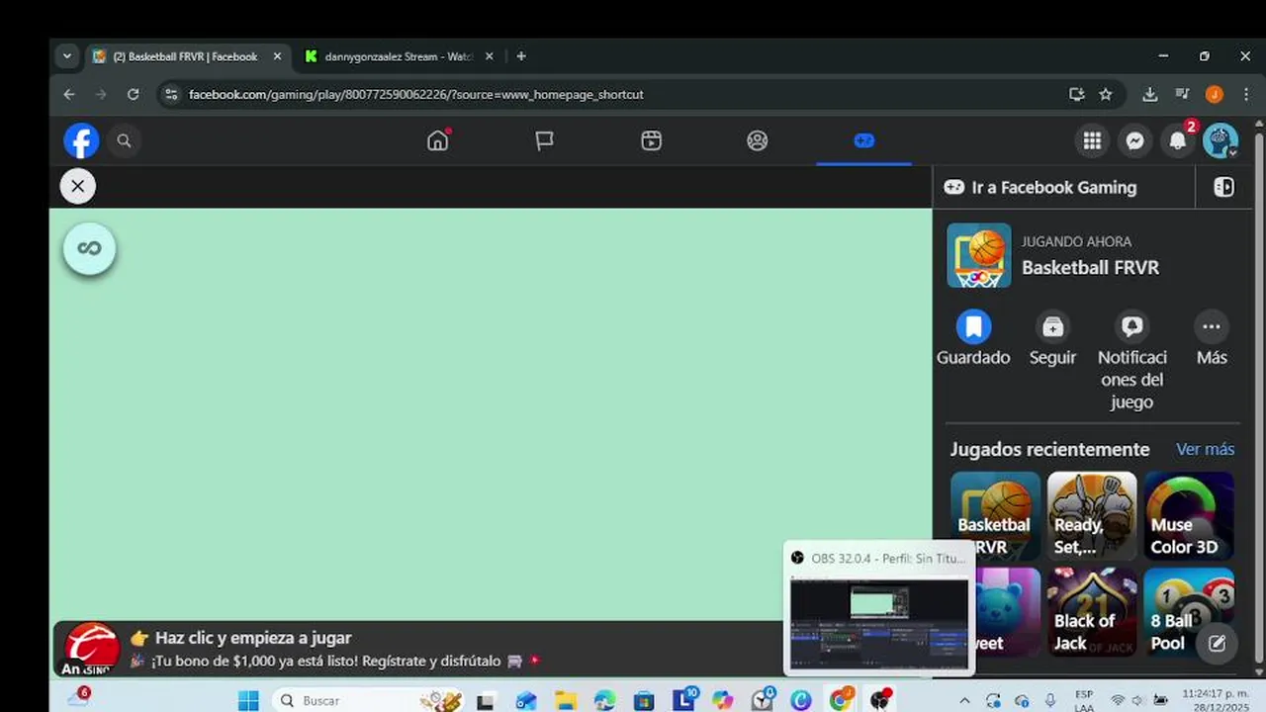Image resolution: width=1266 pixels, height=712 pixels.
Task: Open Facebook search magnifier
Action: tap(124, 140)
